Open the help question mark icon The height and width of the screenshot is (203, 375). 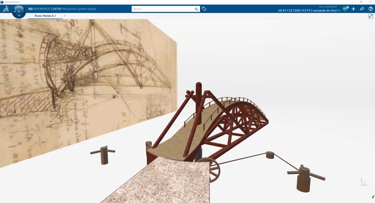(x=371, y=9)
